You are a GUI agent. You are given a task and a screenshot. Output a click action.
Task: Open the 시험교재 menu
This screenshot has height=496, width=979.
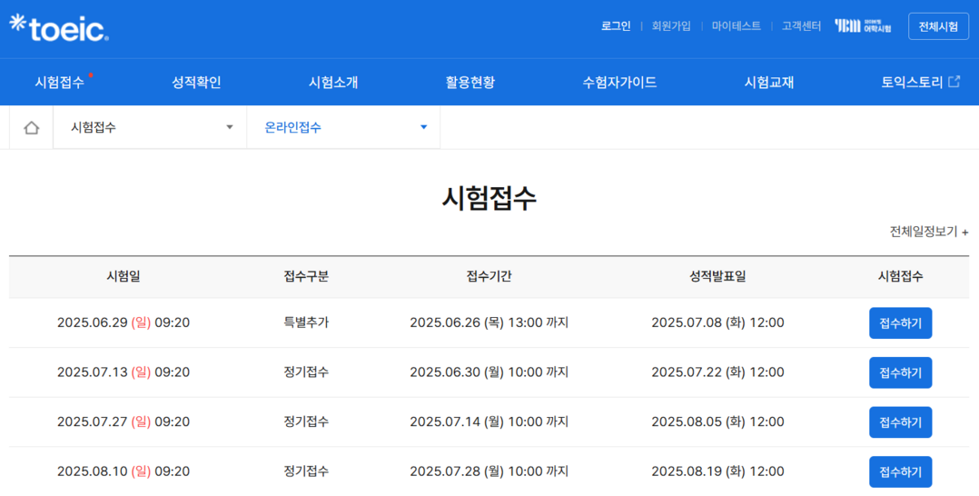[769, 83]
